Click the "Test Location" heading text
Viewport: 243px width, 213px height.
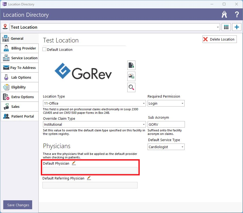(x=61, y=40)
